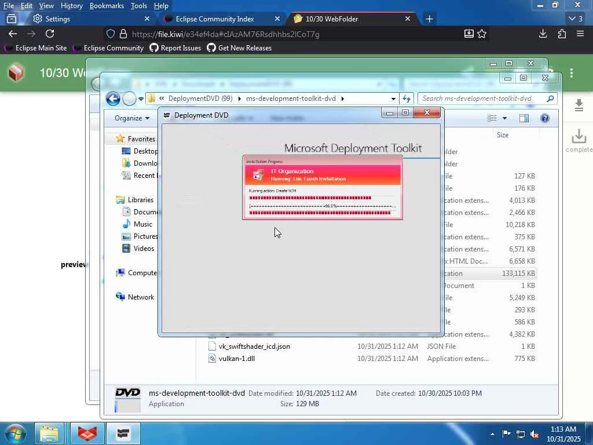Image resolution: width=593 pixels, height=445 pixels.
Task: Open the browser extensions puzzle icon
Action: 562,34
